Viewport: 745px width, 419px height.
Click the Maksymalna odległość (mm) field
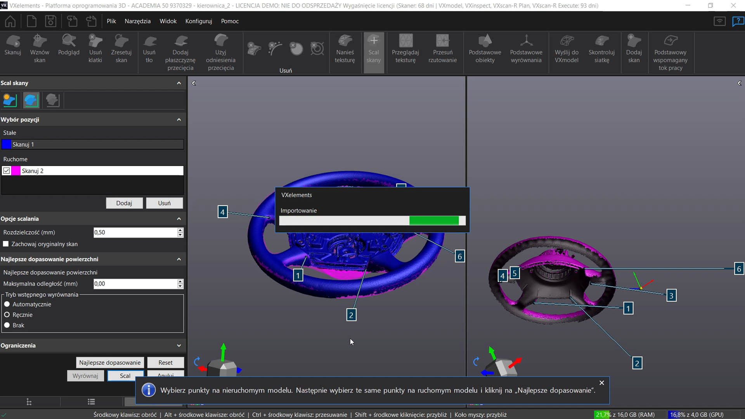point(135,284)
